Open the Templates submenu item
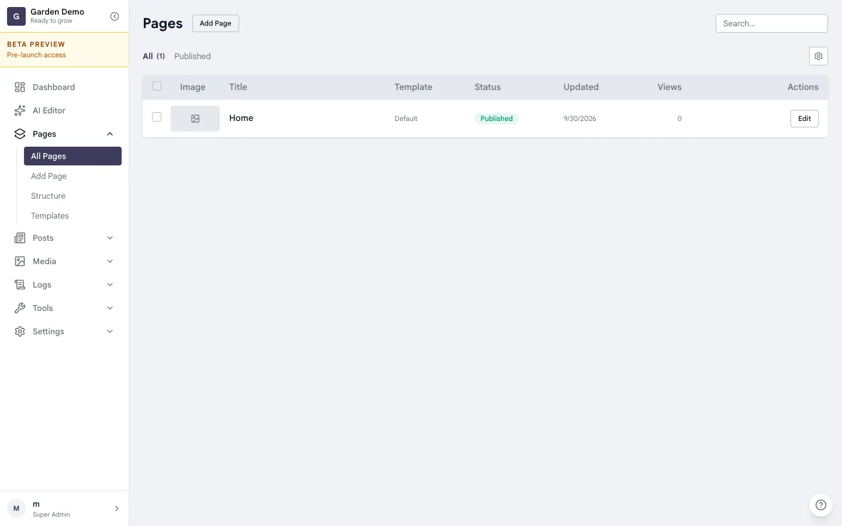 pyautogui.click(x=73, y=216)
